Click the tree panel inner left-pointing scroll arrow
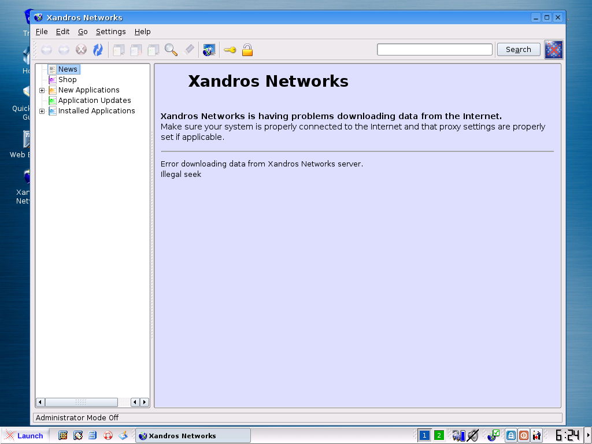 coord(135,402)
